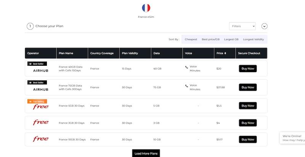Buy the $37.88 France 75GB plan
The height and width of the screenshot is (157, 305).
pos(247,87)
